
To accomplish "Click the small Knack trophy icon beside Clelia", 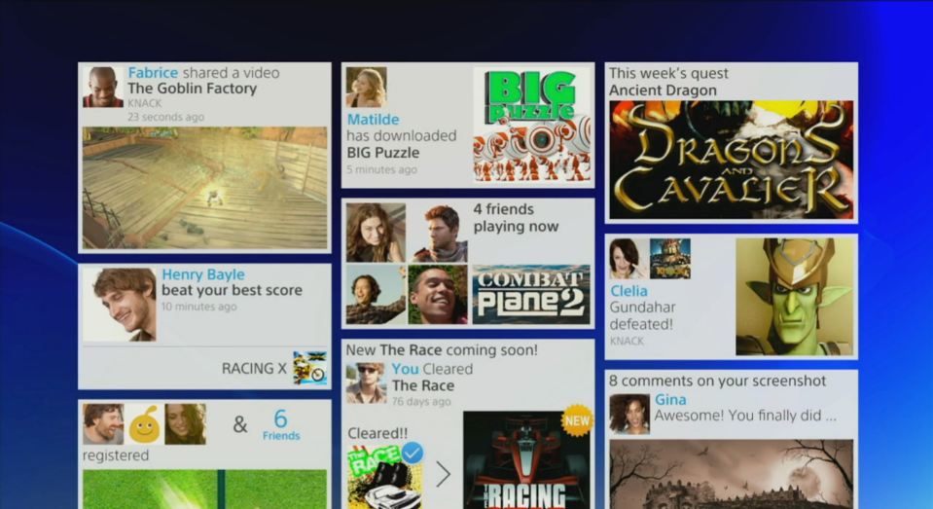I will (670, 259).
